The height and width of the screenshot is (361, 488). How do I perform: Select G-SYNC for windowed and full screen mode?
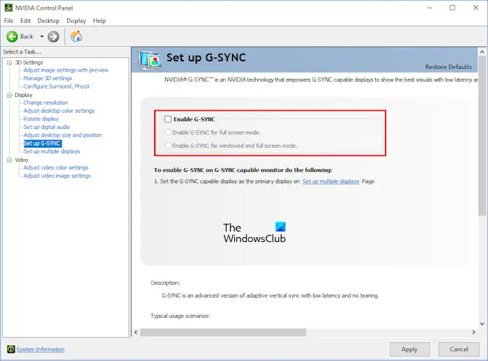pos(168,146)
